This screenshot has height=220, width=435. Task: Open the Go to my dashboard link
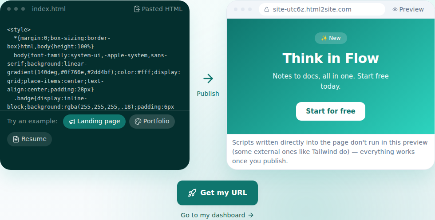pyautogui.click(x=217, y=215)
